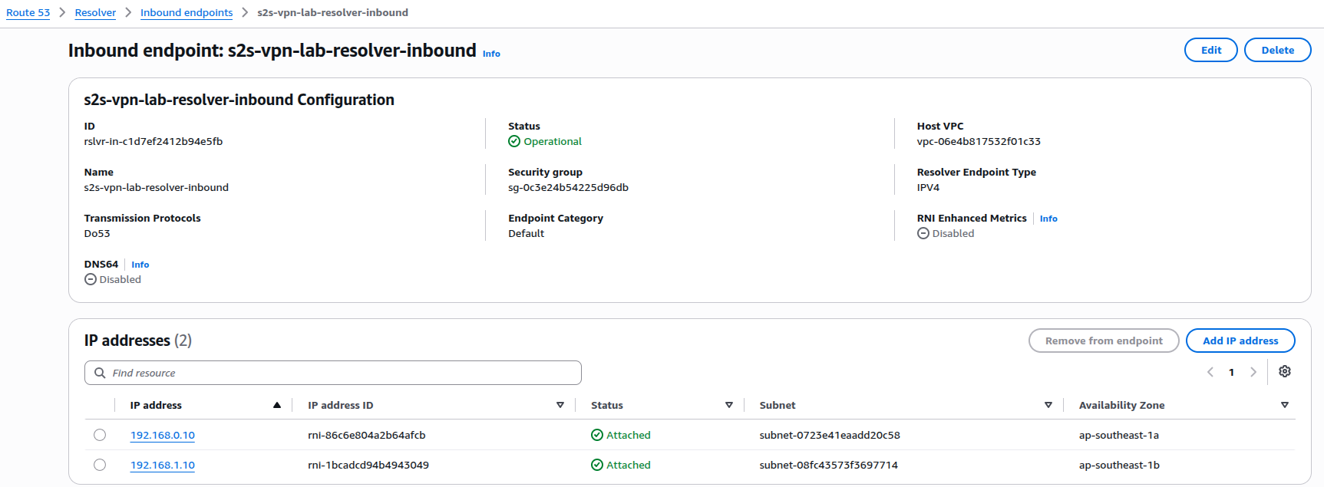This screenshot has width=1324, height=487.
Task: Click ap-southeast-1b availability zone cell
Action: [x=1119, y=465]
